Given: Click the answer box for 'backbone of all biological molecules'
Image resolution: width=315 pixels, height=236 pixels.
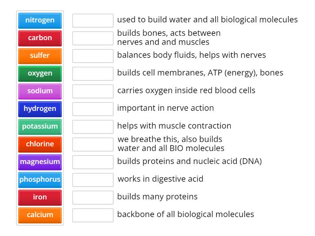Looking at the screenshot, I should tap(93, 215).
